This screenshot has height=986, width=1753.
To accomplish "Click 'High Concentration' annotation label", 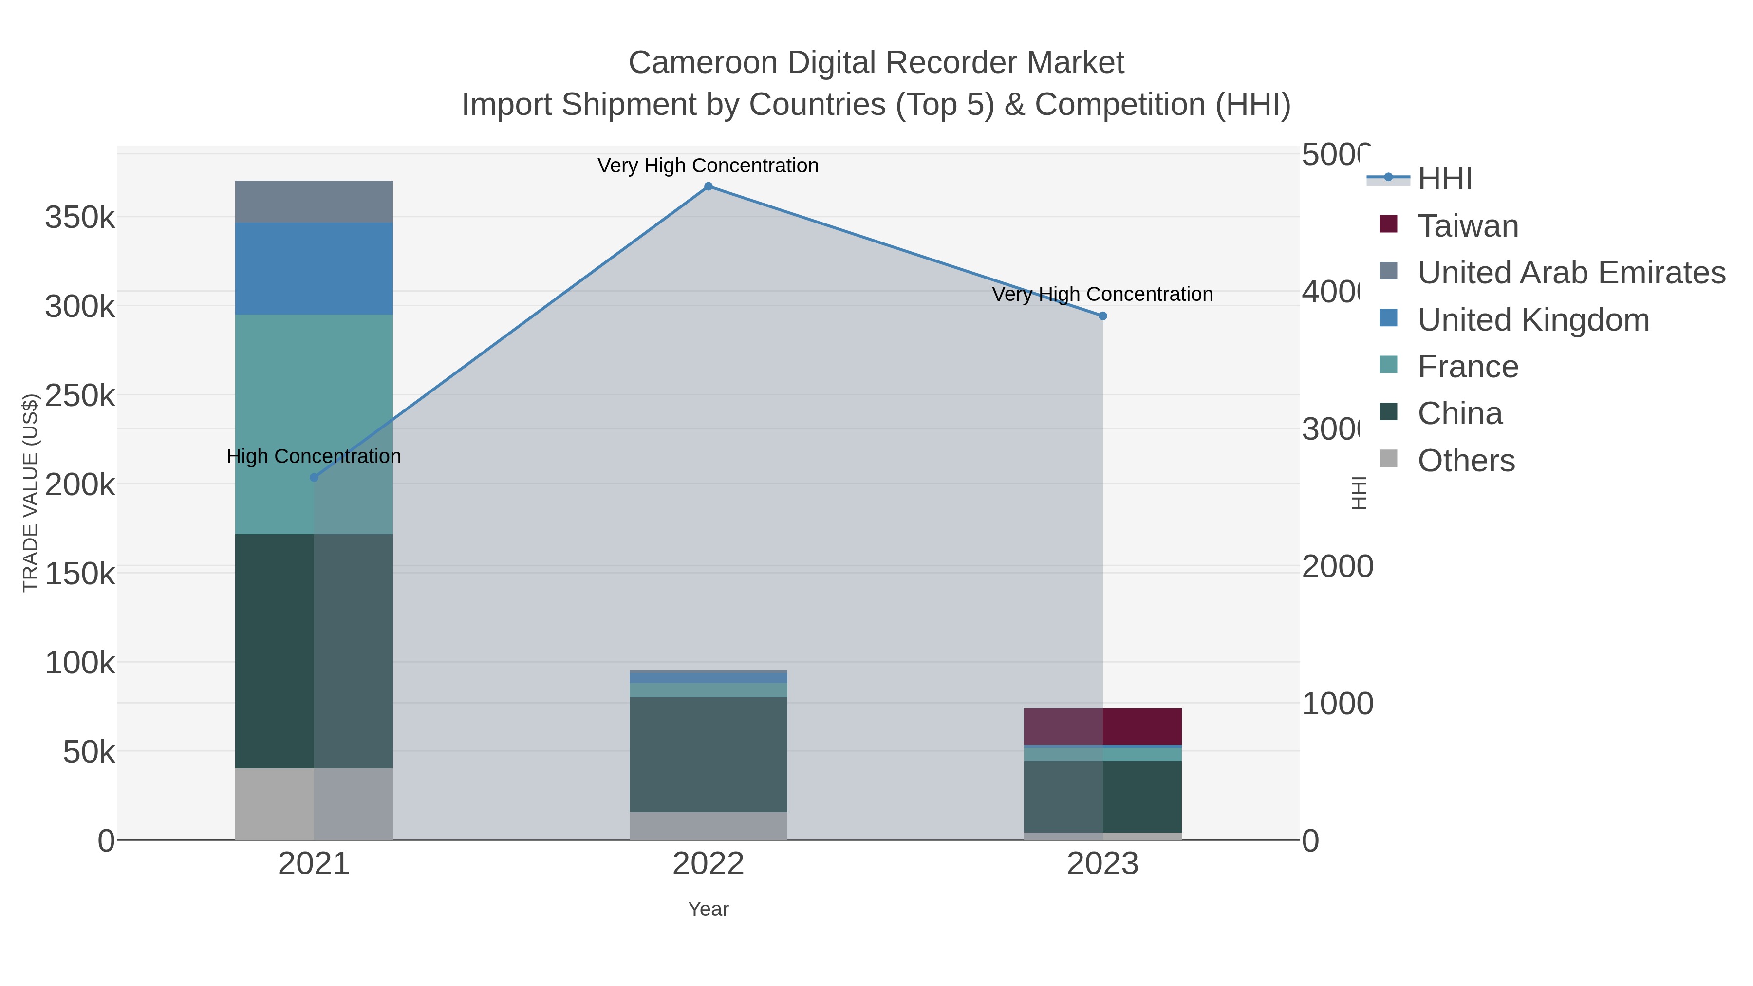I will 314,456.
